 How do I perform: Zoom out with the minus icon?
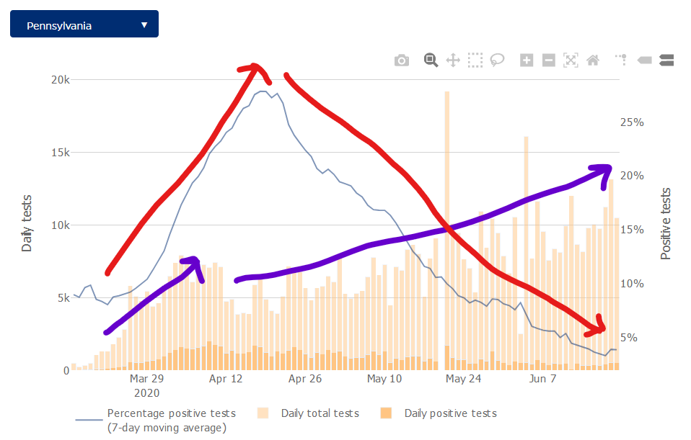pyautogui.click(x=549, y=60)
